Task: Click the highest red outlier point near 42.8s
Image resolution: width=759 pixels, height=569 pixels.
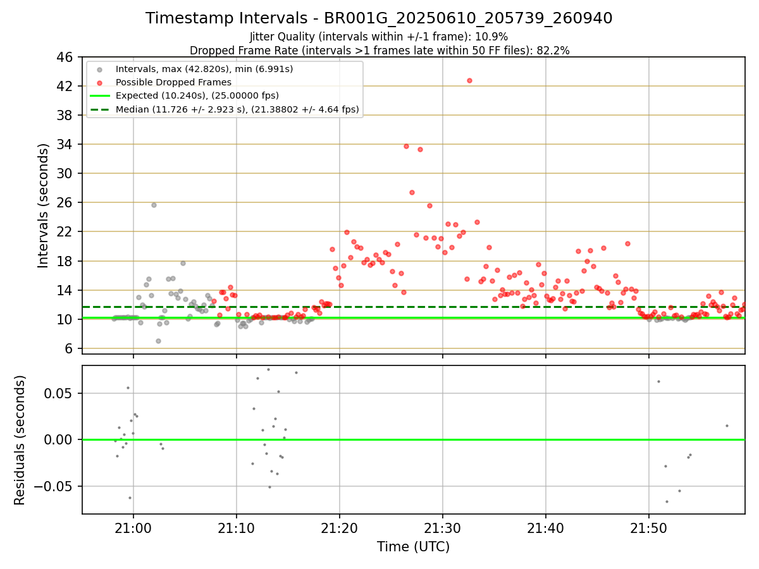Action: point(469,80)
